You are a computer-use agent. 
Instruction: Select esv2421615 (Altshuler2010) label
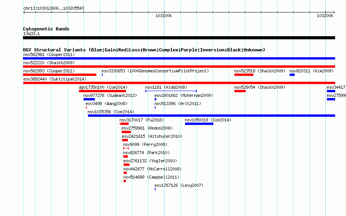click(x=152, y=136)
